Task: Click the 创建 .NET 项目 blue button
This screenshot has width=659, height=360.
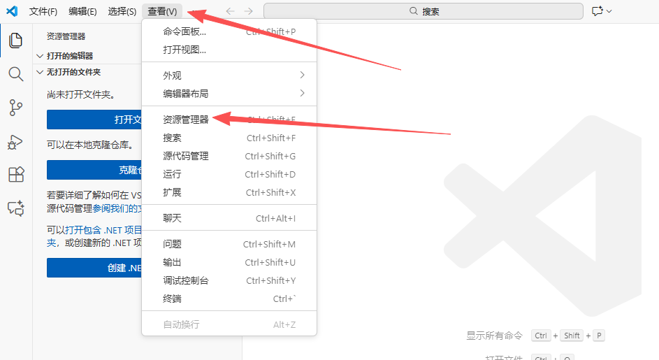Action: 94,268
